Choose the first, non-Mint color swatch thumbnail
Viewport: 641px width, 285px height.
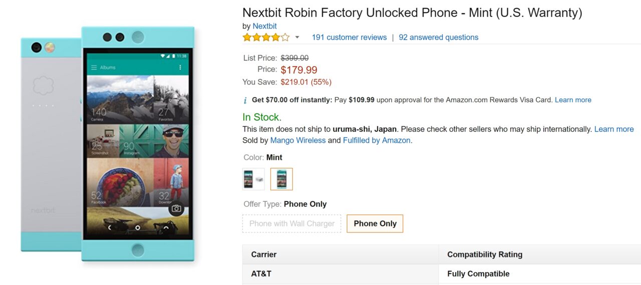coord(253,179)
